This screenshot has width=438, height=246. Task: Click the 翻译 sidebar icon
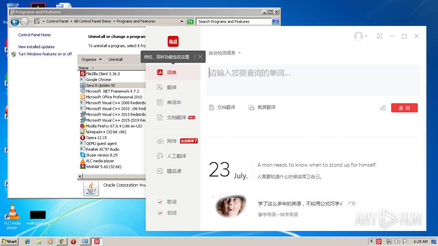pos(160,87)
